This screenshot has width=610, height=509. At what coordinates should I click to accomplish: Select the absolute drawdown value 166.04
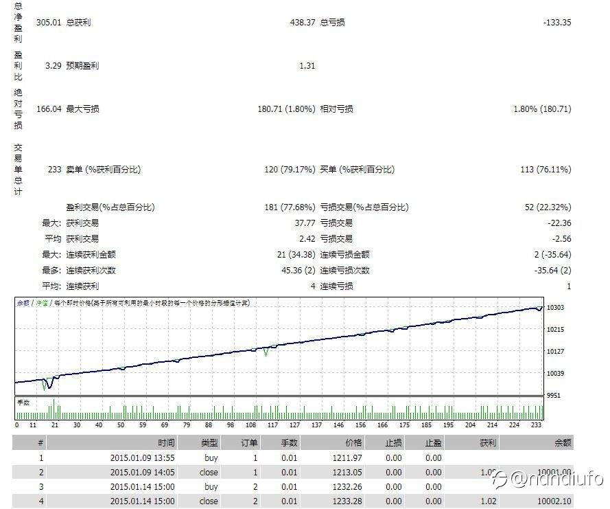(49, 109)
